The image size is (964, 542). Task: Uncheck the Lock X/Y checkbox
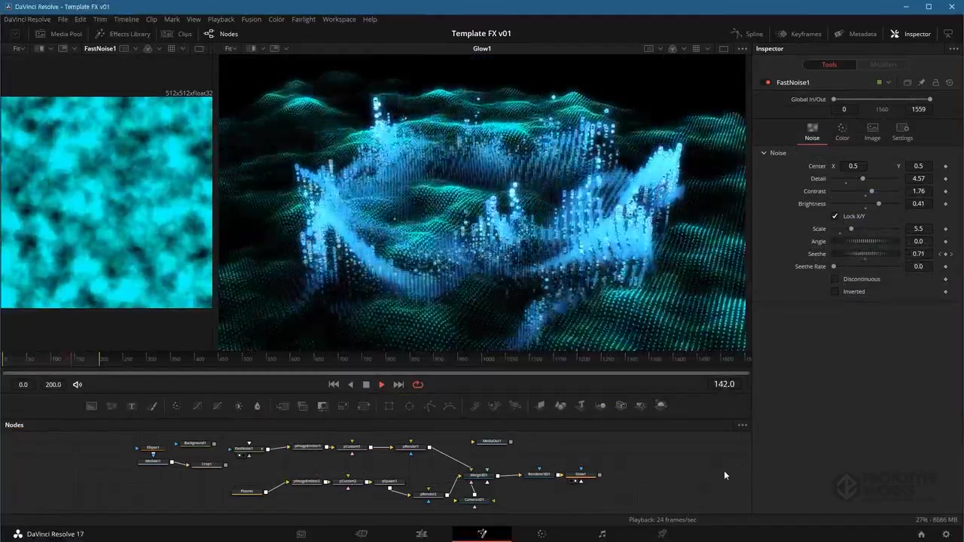click(x=834, y=216)
